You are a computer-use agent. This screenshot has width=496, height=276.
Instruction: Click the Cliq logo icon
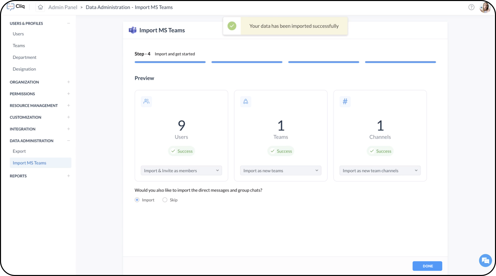tap(11, 7)
